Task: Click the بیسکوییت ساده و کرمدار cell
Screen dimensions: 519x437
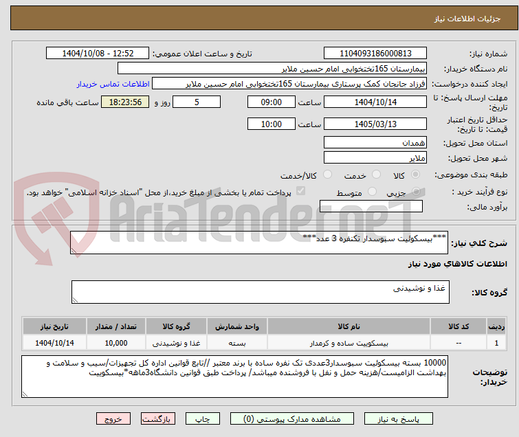Action: tap(349, 343)
